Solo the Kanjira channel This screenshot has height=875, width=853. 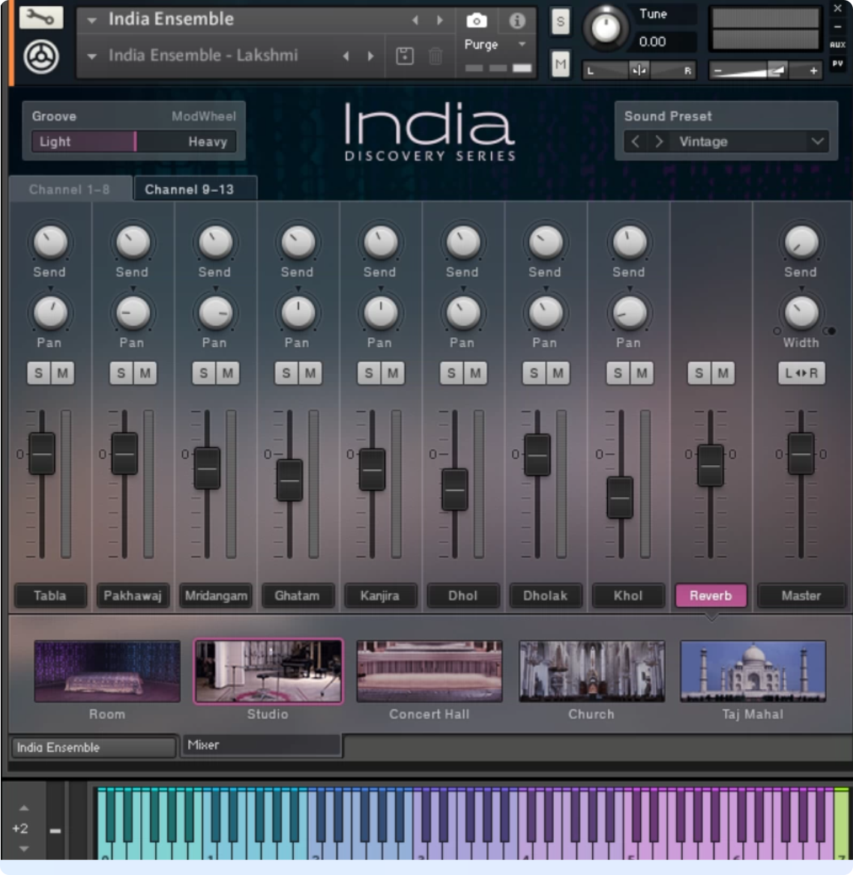pos(369,373)
